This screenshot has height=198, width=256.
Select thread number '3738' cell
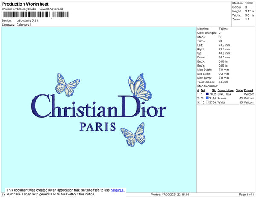[x=212, y=102]
